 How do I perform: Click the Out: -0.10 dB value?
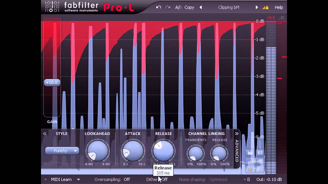pos(269,179)
